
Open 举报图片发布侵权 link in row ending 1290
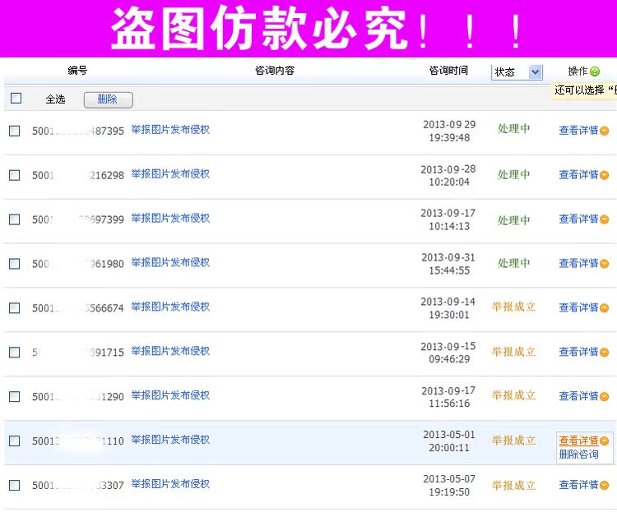coord(170,395)
